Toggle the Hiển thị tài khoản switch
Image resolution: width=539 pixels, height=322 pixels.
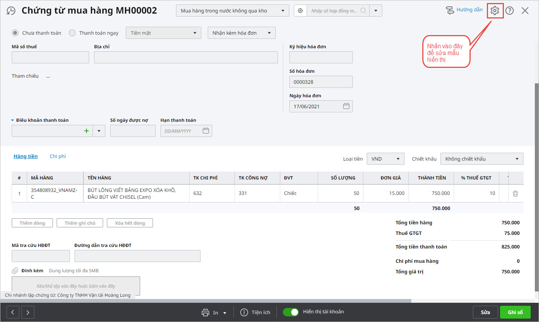[291, 312]
